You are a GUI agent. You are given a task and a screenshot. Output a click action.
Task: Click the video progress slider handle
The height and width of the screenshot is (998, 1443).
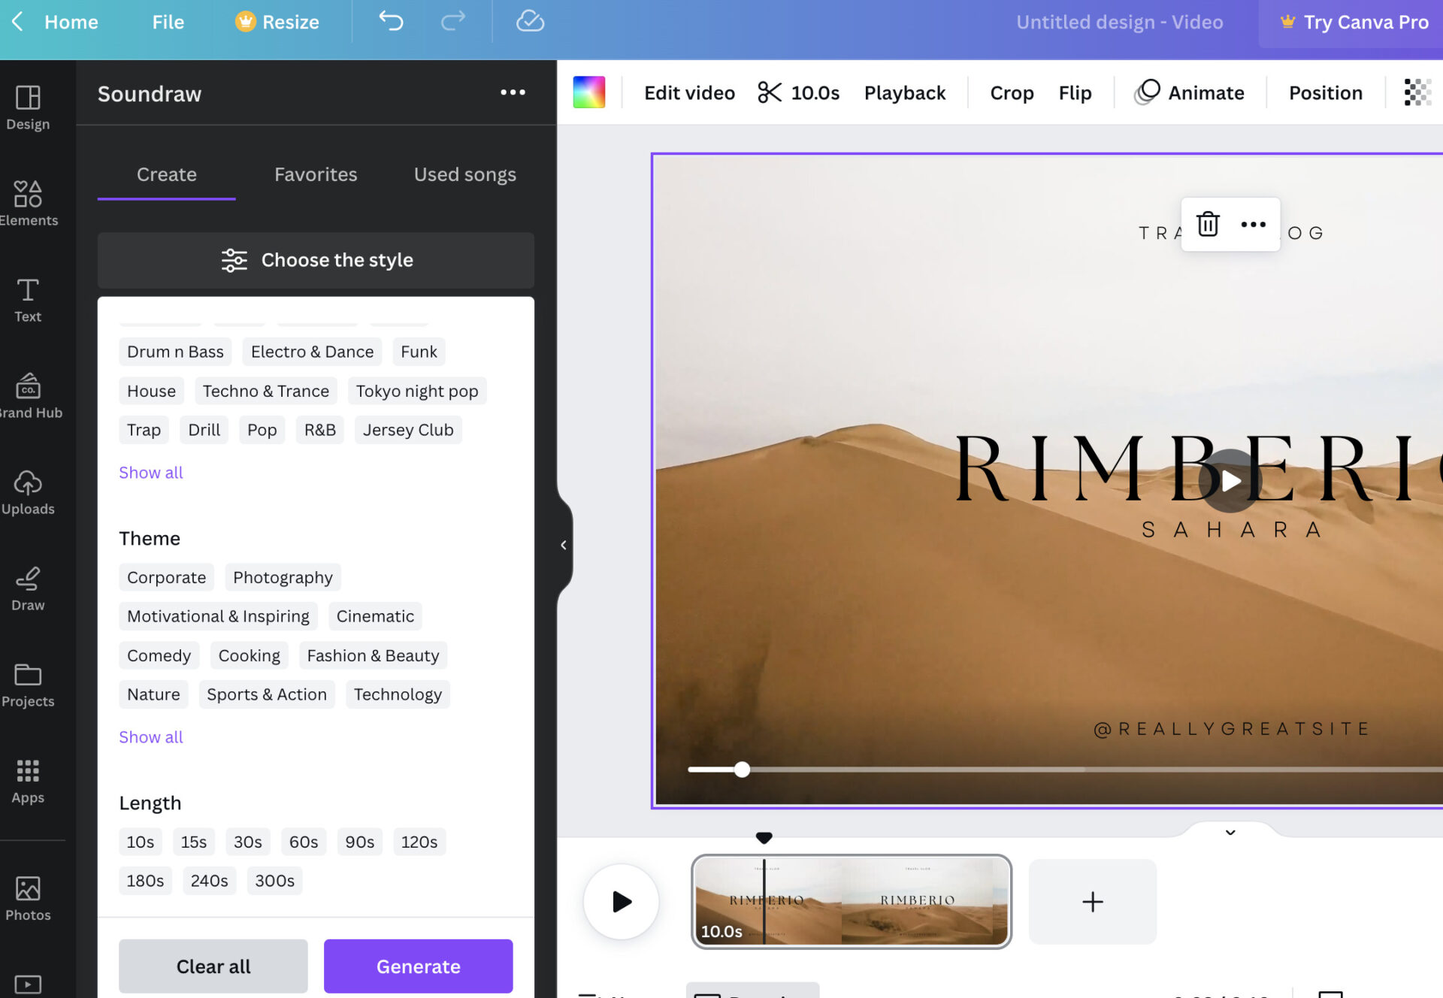coord(742,769)
